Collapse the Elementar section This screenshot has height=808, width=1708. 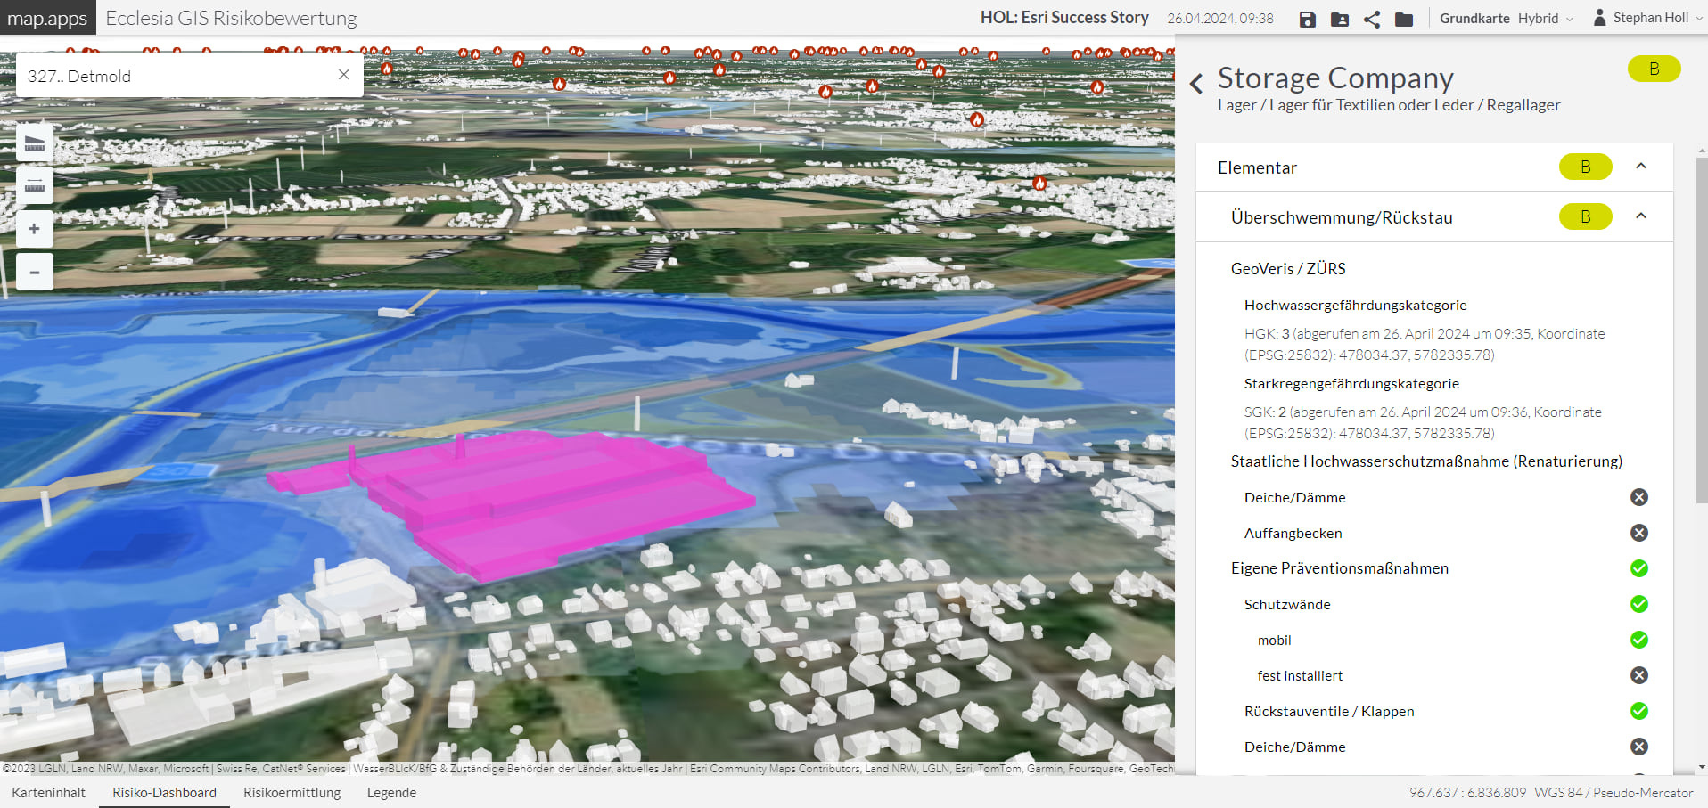1641,167
